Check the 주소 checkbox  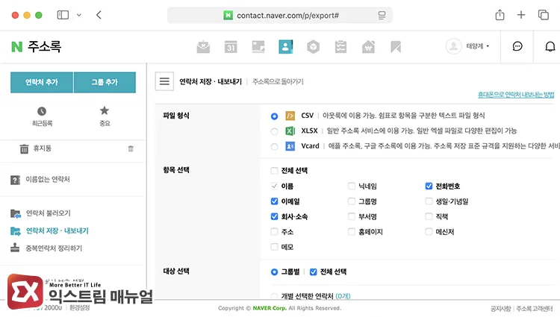point(274,232)
